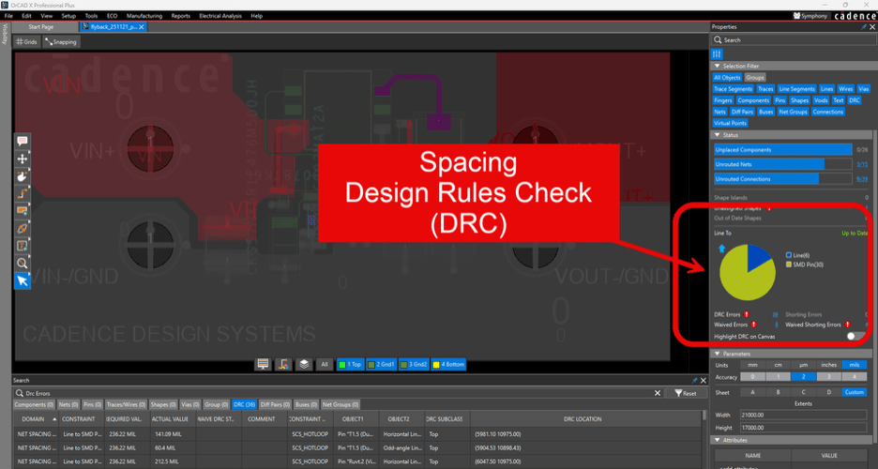
Task: Click the Line(6) blue legend swatch
Action: [x=788, y=255]
